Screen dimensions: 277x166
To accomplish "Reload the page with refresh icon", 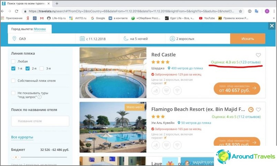I will (x=17, y=11).
